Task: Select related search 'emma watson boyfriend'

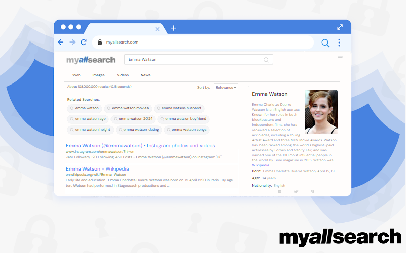Action: point(183,119)
